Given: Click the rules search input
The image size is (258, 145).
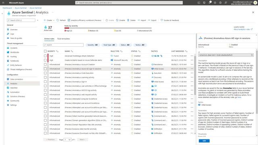Looking at the screenshot, I should tap(63, 45).
